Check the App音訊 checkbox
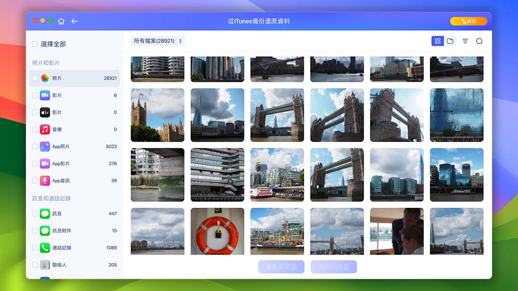 point(35,180)
